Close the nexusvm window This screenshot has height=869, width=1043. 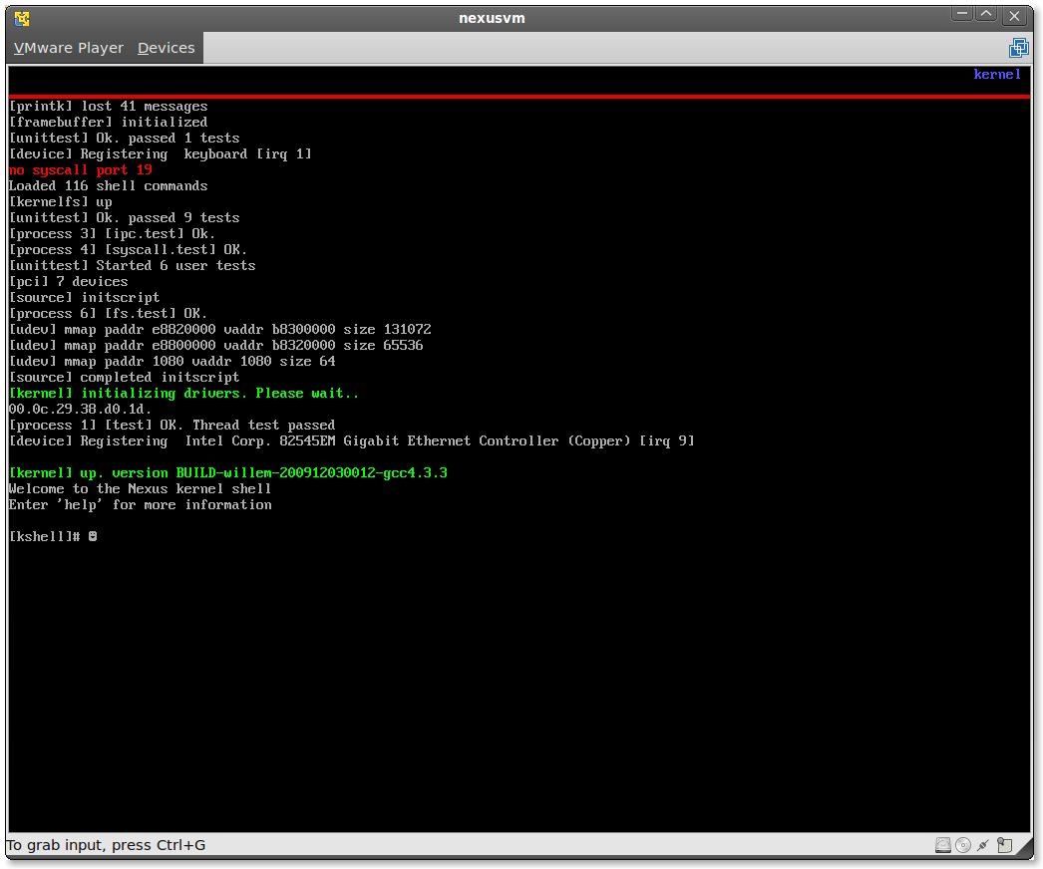pos(1015,16)
